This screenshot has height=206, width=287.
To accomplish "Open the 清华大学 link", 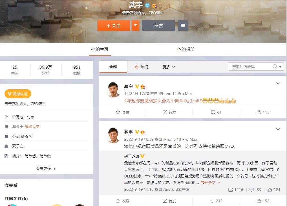I will 32,127.
